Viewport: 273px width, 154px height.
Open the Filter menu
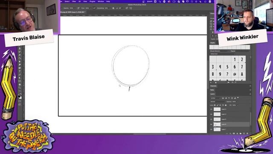click(74, 1)
